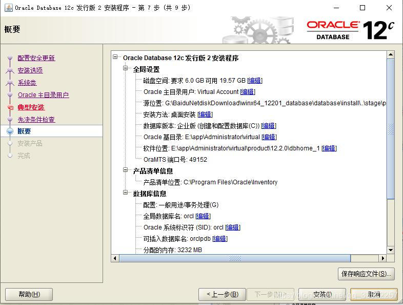Screen dimensions: 403x305
Task: Select the 分配的内存: 3232 MB row
Action: click(173, 250)
